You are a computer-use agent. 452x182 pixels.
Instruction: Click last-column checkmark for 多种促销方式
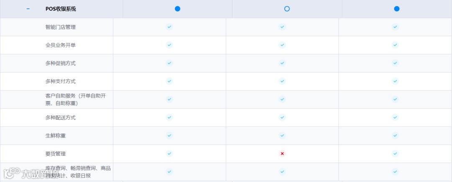coord(395,63)
